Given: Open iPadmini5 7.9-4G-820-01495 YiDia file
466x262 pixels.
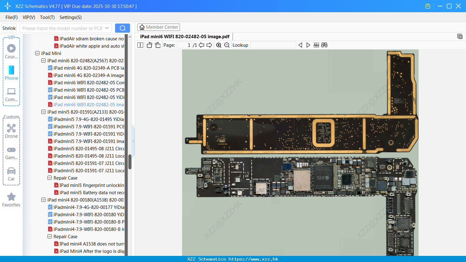Looking at the screenshot, I should coord(86,119).
